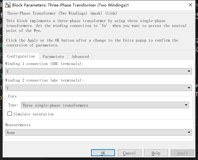Click the Simulink block icon in title bar
This screenshot has height=160, width=198.
pos(7,5)
